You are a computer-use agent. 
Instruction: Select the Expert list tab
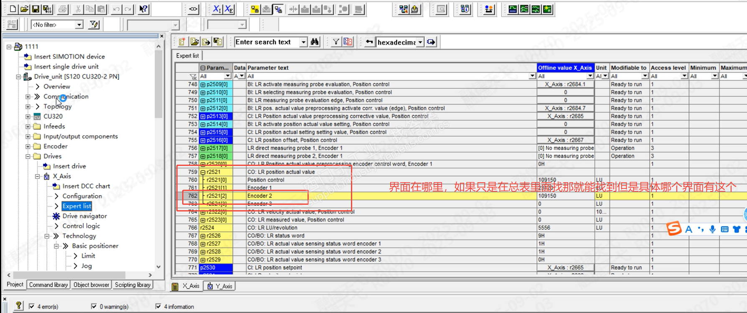pyautogui.click(x=188, y=56)
